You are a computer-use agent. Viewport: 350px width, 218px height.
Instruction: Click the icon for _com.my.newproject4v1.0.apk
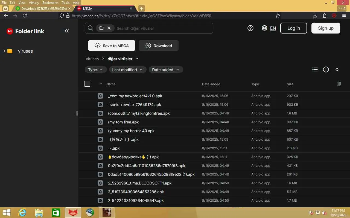pos(100,96)
